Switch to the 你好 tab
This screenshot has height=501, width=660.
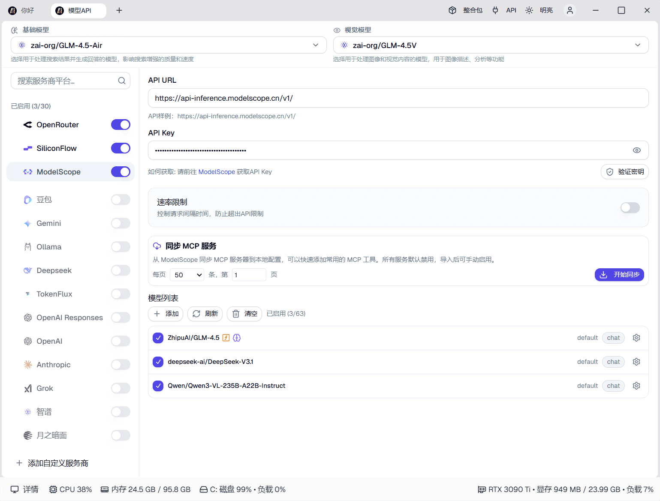pos(27,10)
